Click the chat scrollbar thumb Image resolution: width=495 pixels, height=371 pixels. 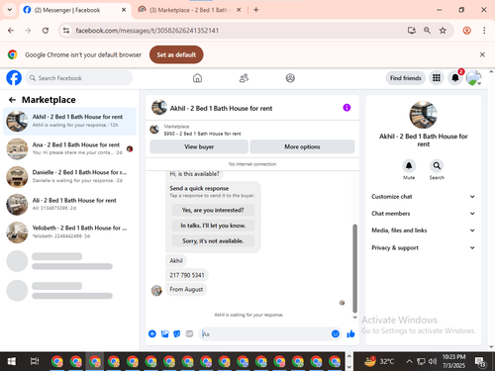pyautogui.click(x=355, y=268)
